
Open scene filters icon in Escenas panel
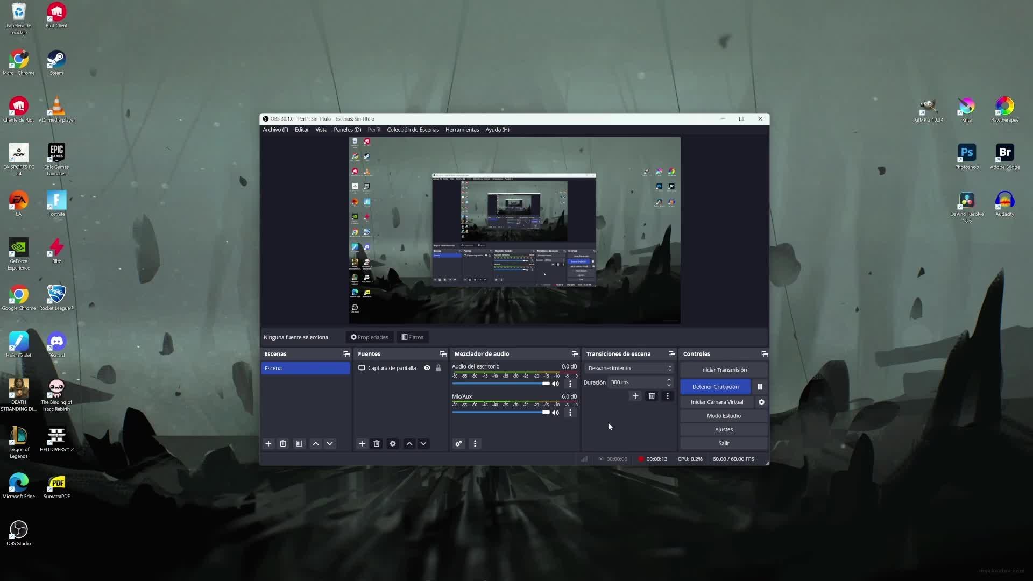[299, 444]
